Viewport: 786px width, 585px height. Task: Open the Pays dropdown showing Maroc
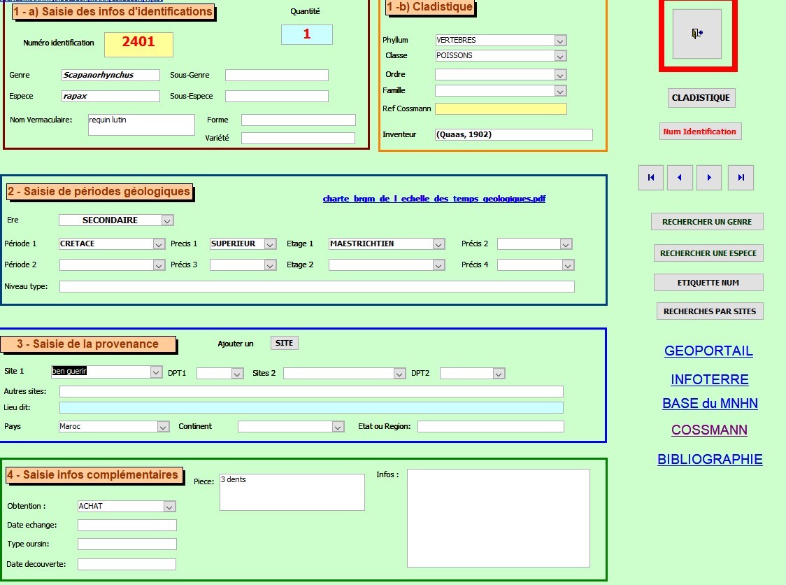[163, 427]
